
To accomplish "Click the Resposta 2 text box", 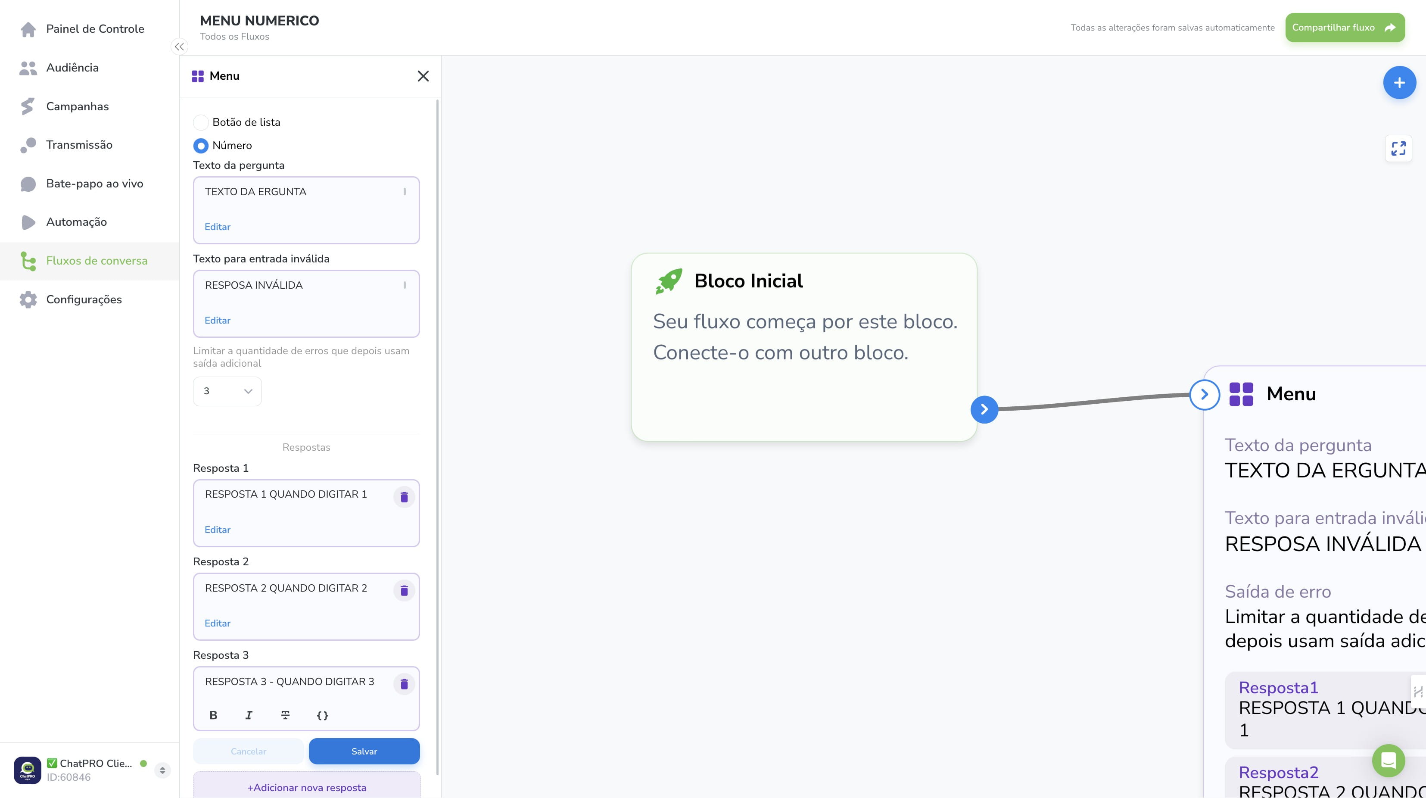I will pos(306,607).
